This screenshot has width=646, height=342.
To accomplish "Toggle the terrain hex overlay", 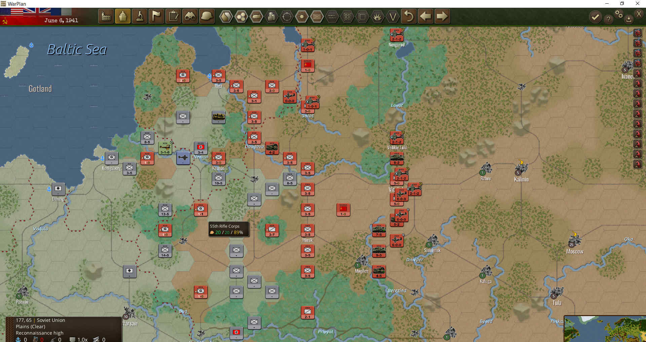I will (x=226, y=16).
